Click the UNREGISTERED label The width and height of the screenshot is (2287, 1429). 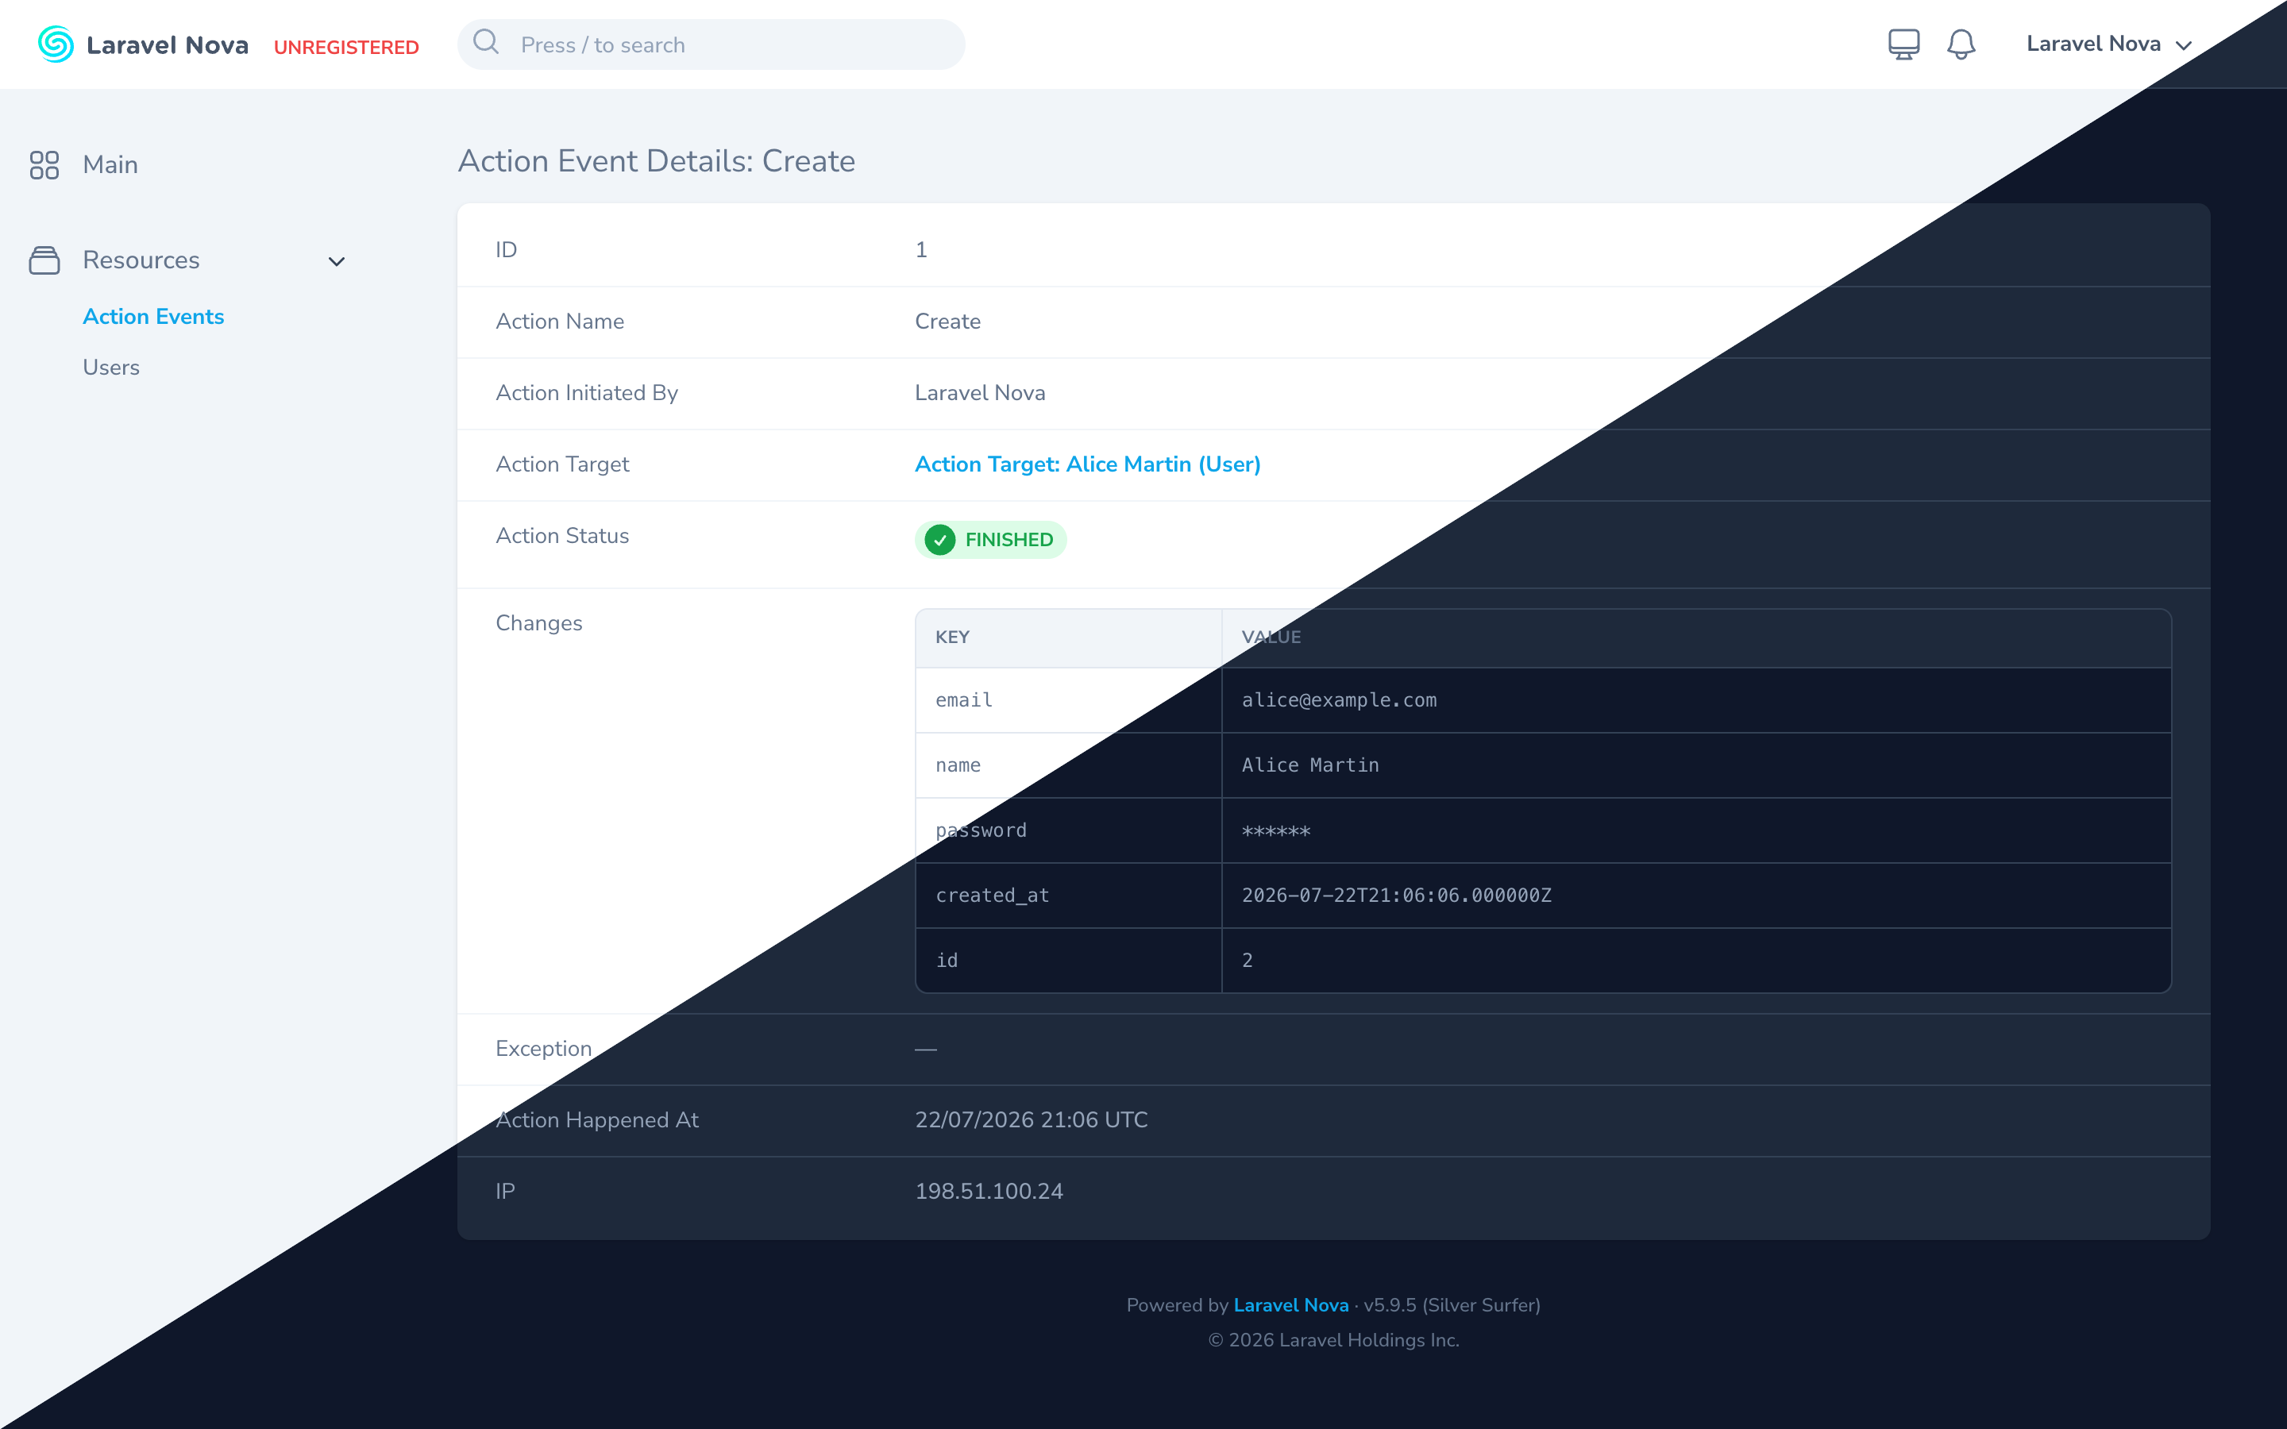click(x=346, y=46)
